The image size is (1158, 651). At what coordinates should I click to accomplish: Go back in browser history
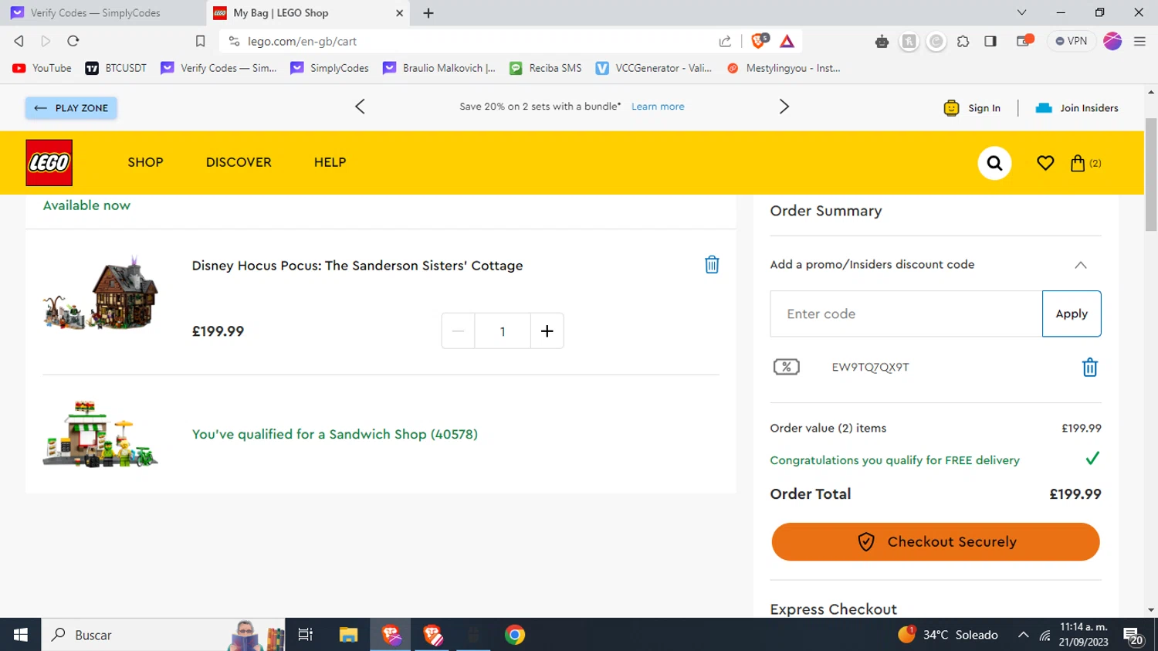pos(19,41)
